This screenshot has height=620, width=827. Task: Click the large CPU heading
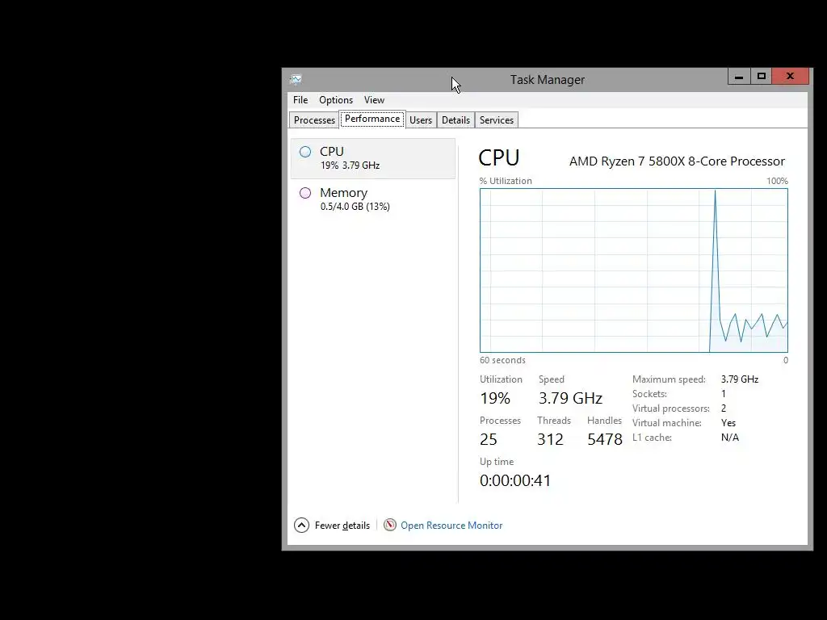499,157
